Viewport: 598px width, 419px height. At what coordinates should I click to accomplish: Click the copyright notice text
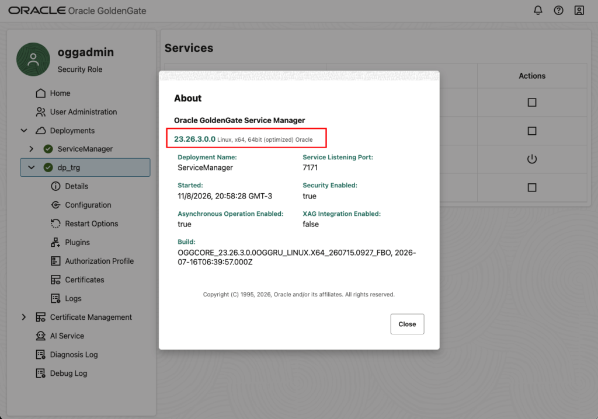298,294
